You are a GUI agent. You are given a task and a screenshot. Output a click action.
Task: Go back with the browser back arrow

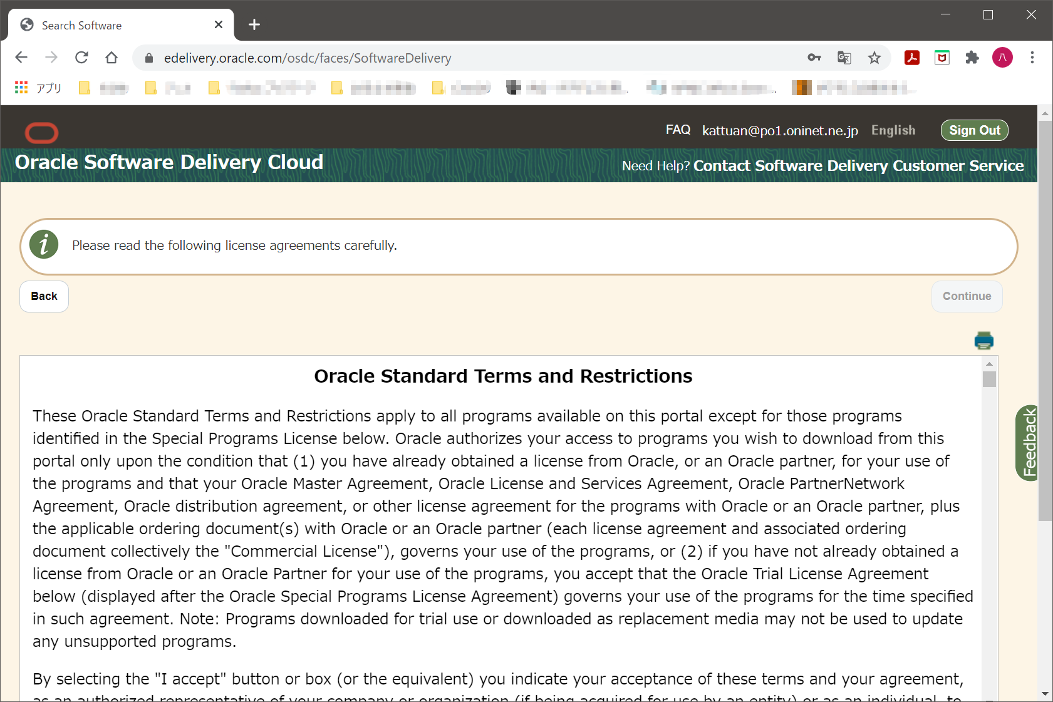tap(21, 58)
